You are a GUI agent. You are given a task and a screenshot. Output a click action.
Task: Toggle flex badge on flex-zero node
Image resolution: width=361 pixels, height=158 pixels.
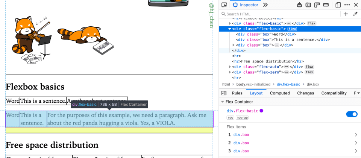pos(309,72)
